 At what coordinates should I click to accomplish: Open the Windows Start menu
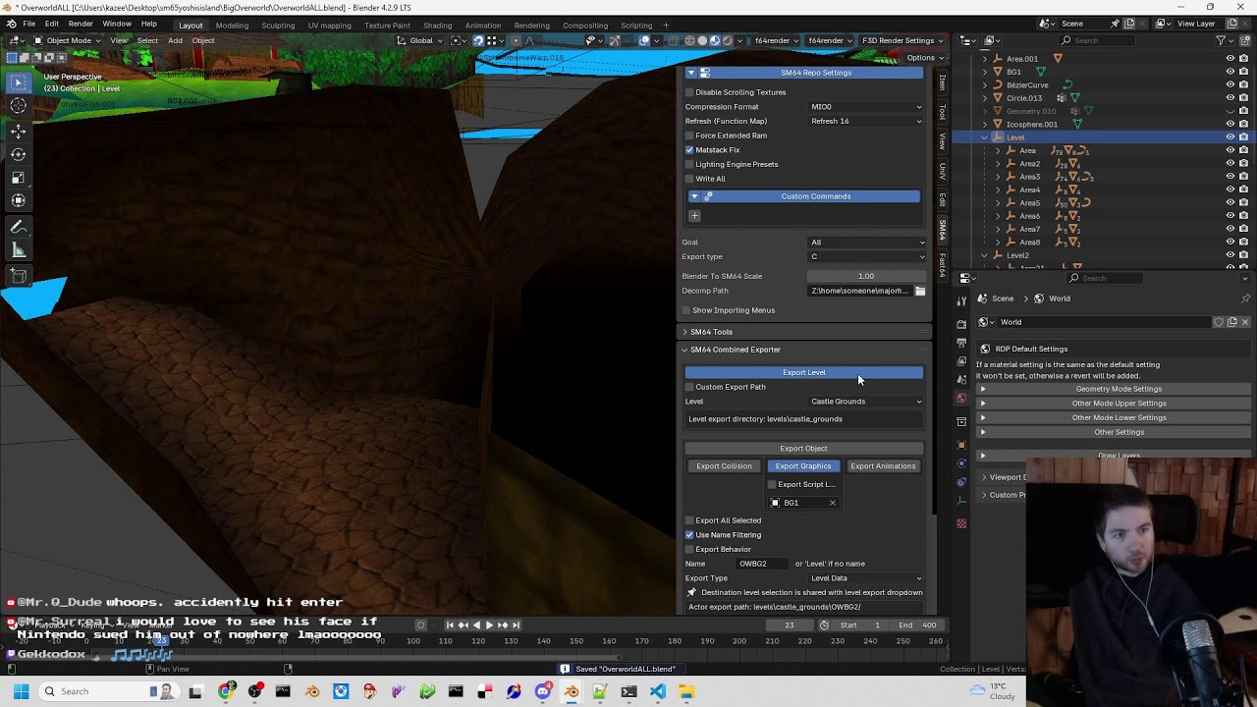point(21,691)
